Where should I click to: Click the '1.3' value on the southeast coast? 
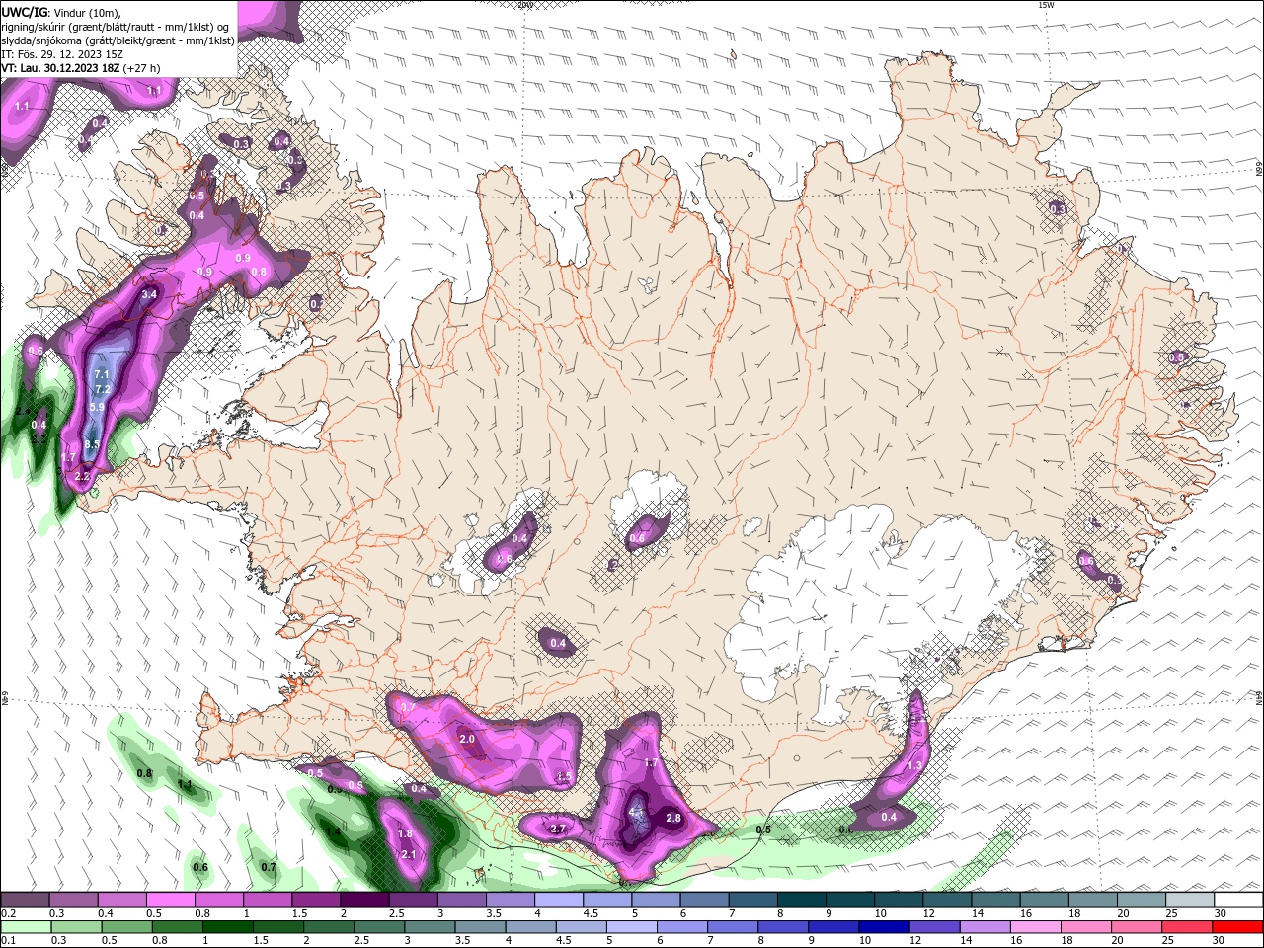[914, 765]
